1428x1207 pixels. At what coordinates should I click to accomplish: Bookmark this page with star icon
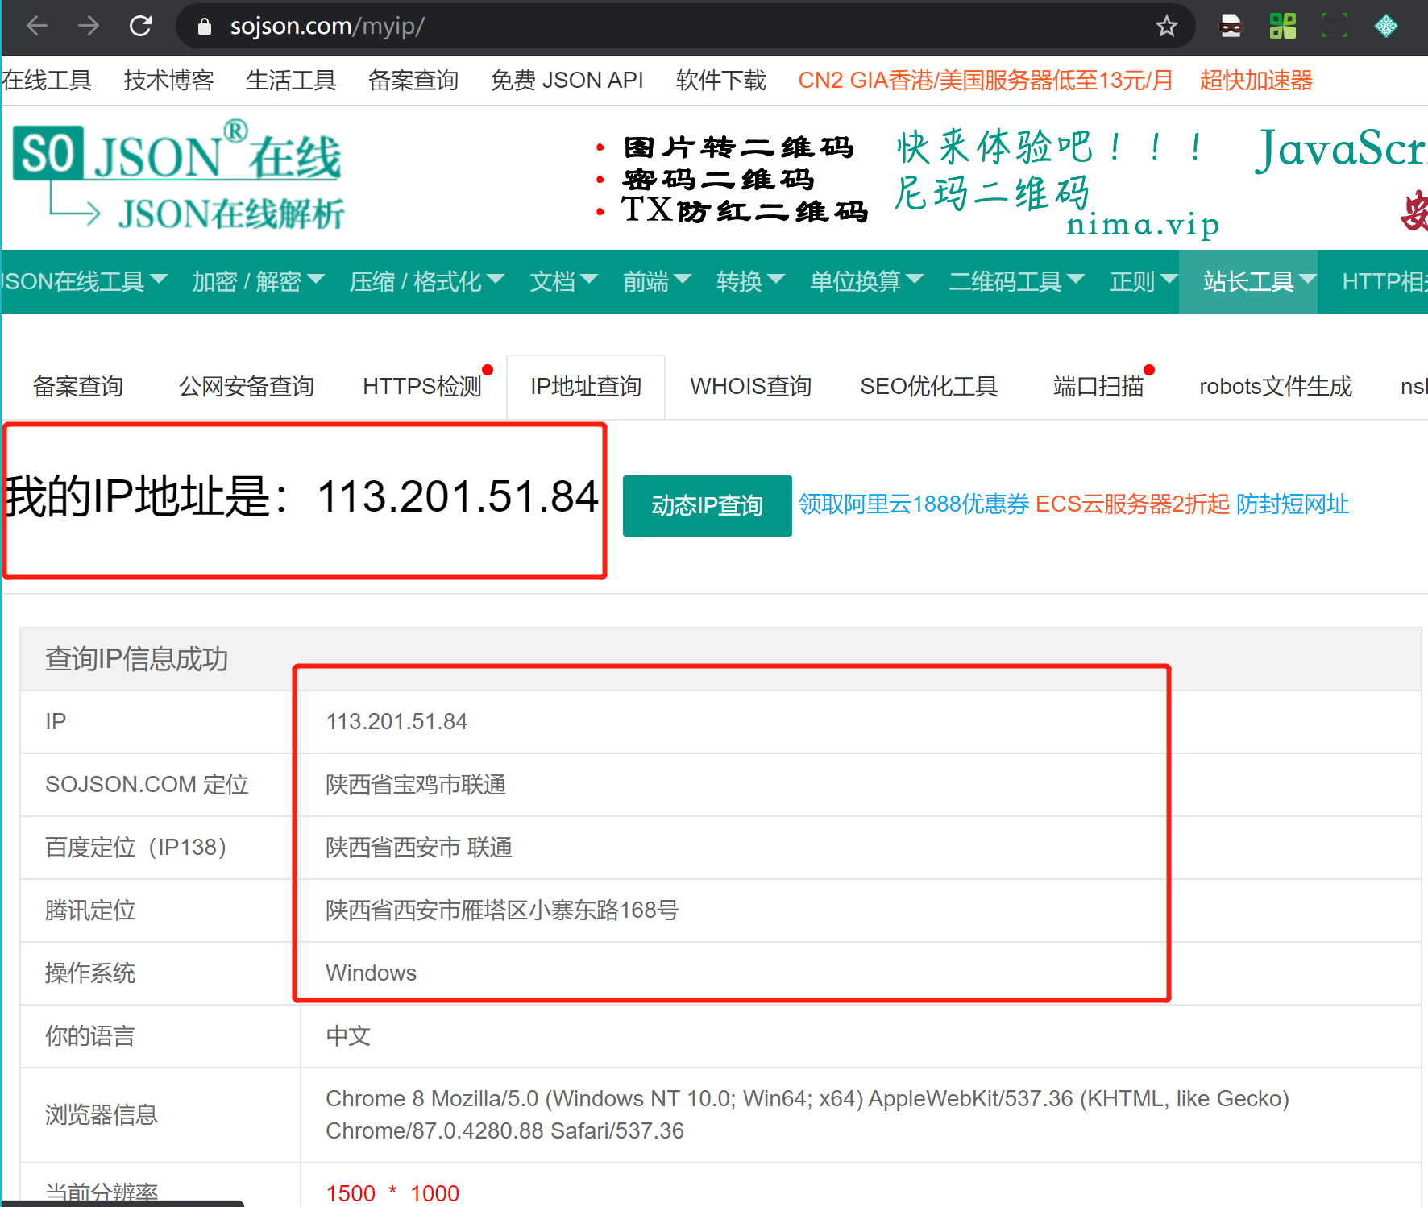pyautogui.click(x=1166, y=27)
